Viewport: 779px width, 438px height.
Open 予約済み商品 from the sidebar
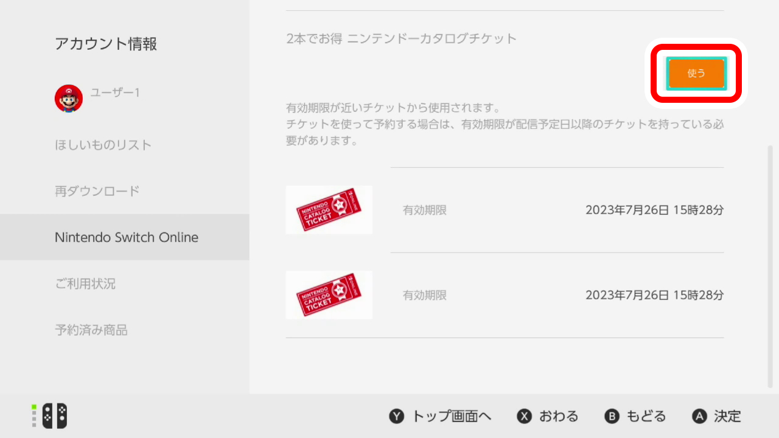(x=91, y=330)
